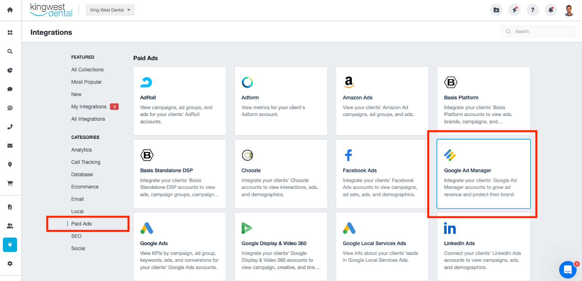The height and width of the screenshot is (281, 582).
Task: Click the Facebook Ads logo icon
Action: pos(348,155)
